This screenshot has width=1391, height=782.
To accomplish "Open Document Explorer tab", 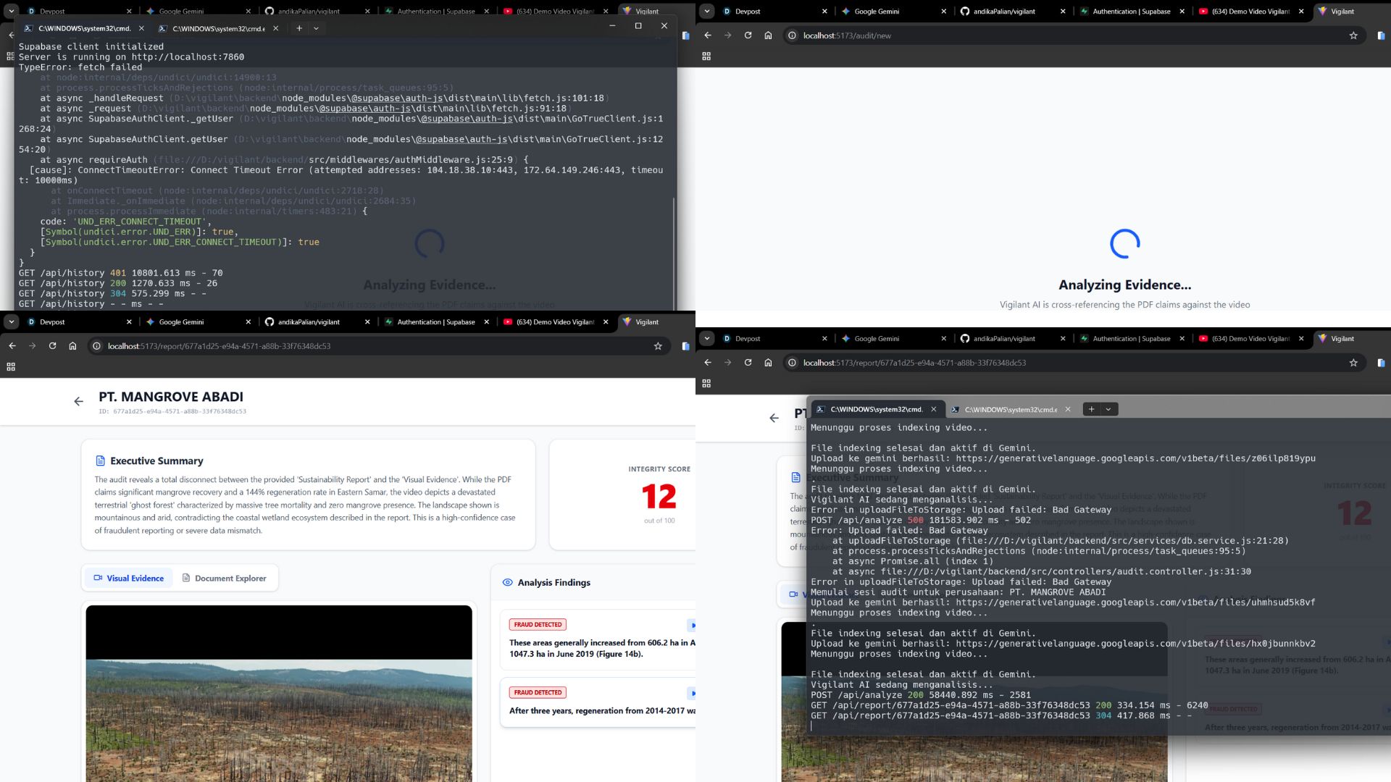I will click(224, 578).
